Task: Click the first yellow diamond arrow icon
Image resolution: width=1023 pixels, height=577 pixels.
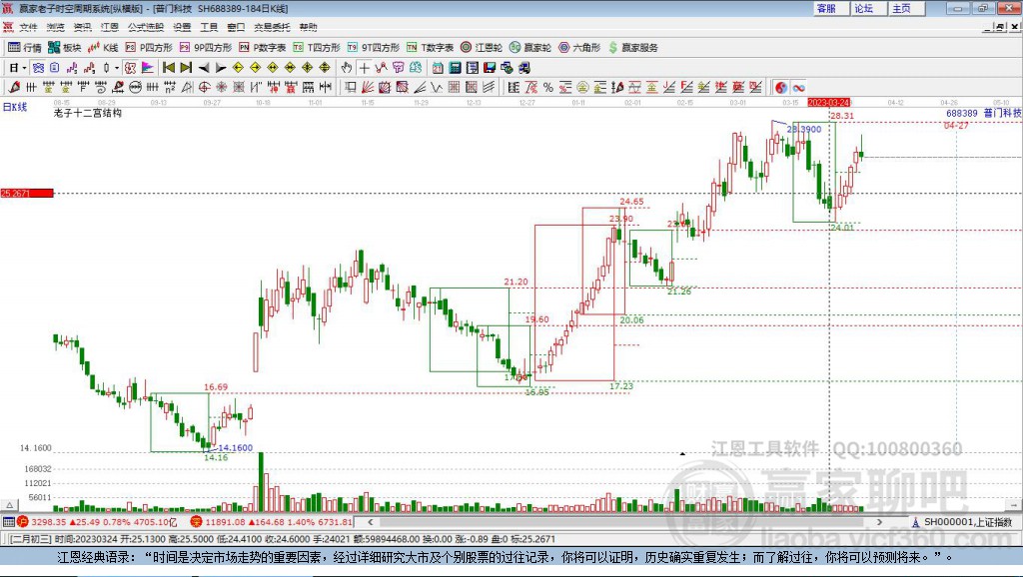Action: coord(238,68)
